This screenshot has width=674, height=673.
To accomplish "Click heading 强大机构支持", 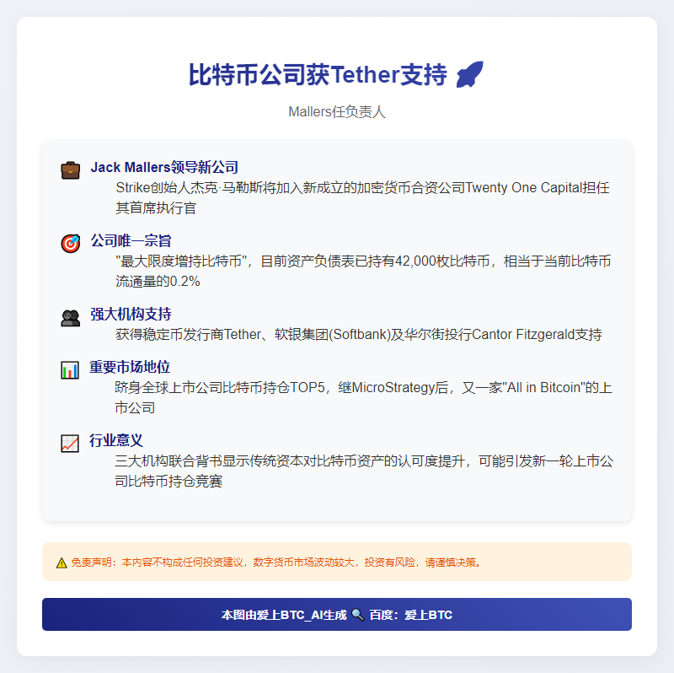I will pos(131,314).
